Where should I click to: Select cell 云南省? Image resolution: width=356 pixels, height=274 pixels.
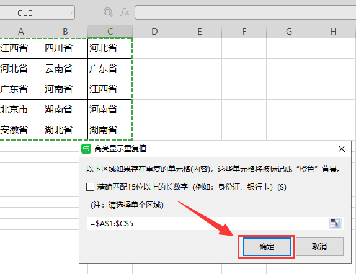coord(65,69)
